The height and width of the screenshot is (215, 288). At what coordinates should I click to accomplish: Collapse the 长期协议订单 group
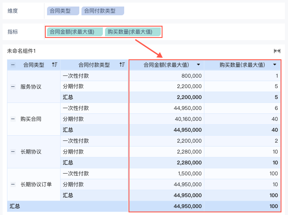[x=13, y=184]
